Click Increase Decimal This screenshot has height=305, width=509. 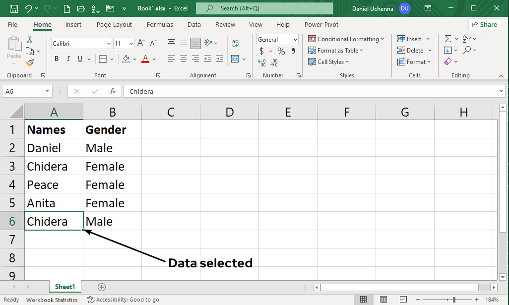(261, 63)
